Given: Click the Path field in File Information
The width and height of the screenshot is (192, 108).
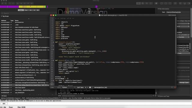Looking at the screenshot, I should [178, 12].
